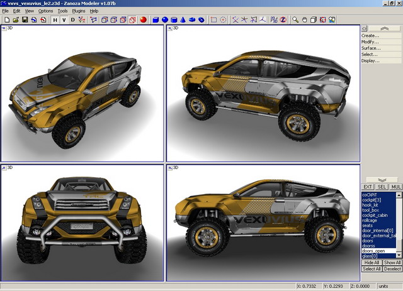
Task: Open the Plugins menu
Action: (x=79, y=11)
